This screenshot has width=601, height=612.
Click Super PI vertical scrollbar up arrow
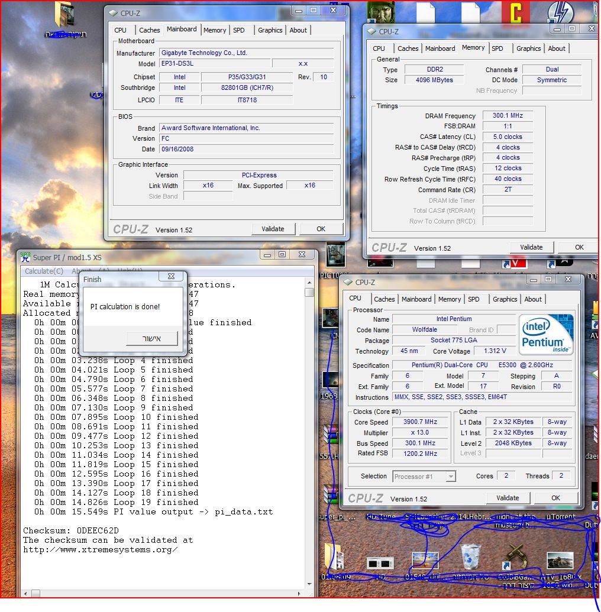[x=309, y=282]
